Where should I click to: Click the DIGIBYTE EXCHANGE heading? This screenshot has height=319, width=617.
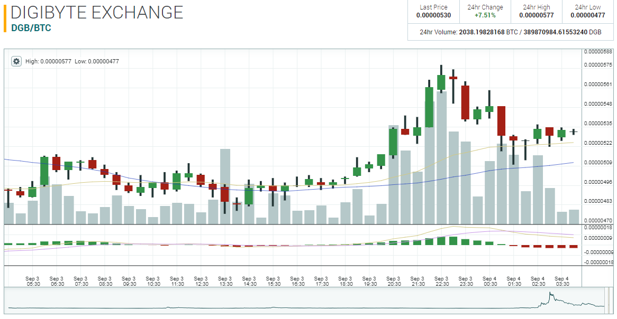[97, 13]
